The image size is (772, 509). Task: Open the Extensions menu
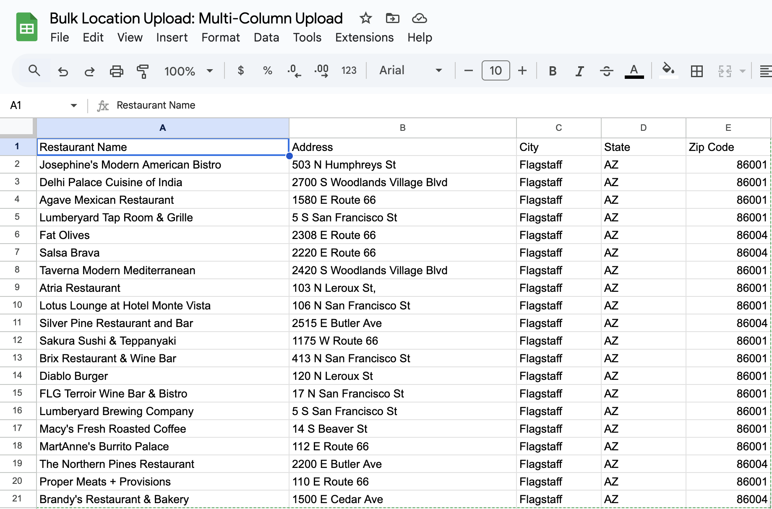point(364,37)
